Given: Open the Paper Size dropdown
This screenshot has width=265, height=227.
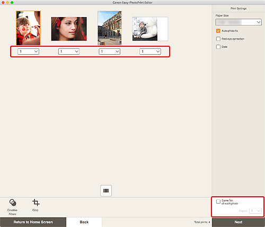Looking at the screenshot, I should [x=238, y=22].
